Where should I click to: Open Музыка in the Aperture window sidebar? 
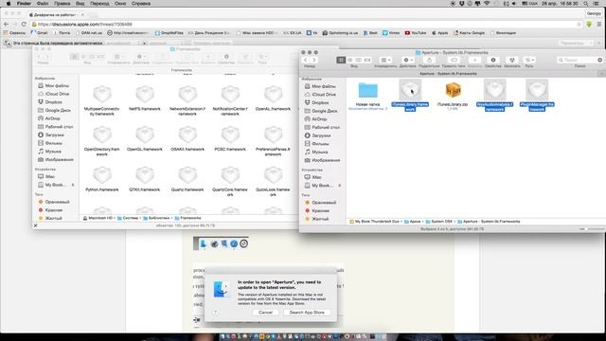click(317, 152)
